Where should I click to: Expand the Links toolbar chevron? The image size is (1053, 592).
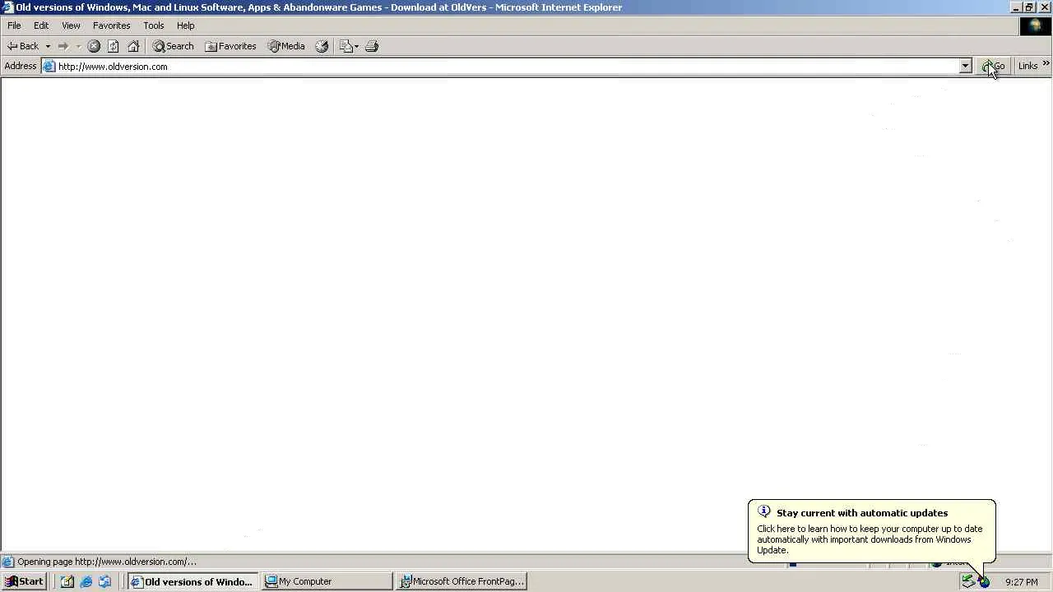1046,63
